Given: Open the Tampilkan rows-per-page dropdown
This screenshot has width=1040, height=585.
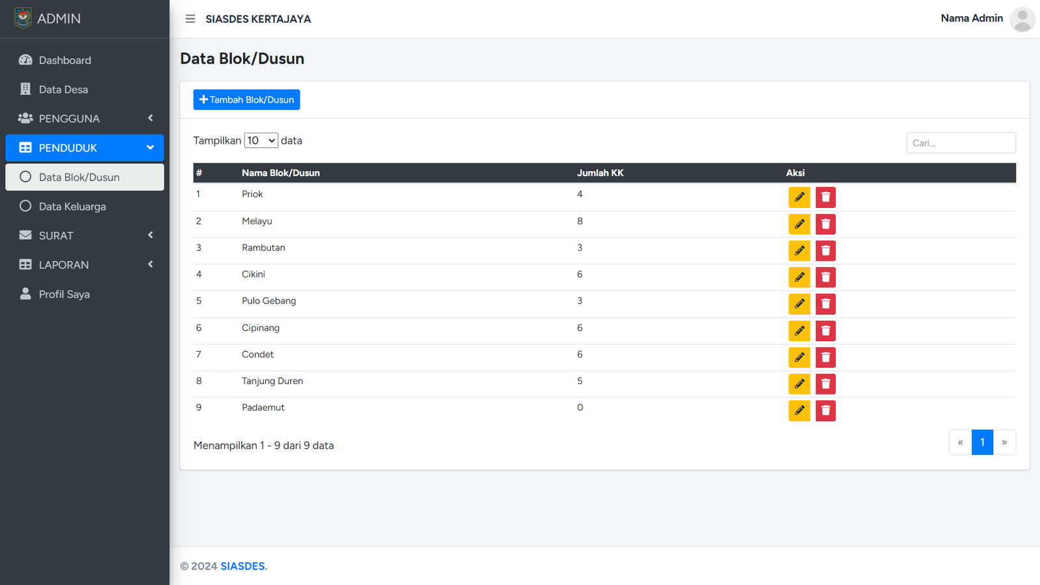Looking at the screenshot, I should [261, 140].
